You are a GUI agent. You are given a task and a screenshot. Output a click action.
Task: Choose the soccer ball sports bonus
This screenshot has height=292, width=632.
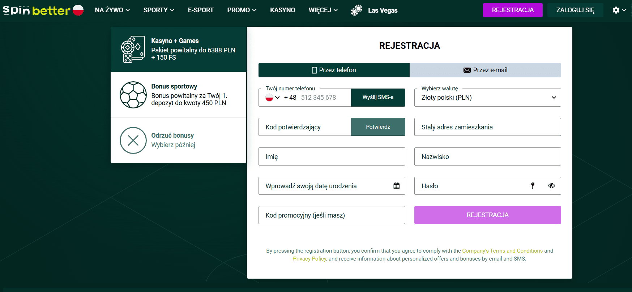point(133,95)
